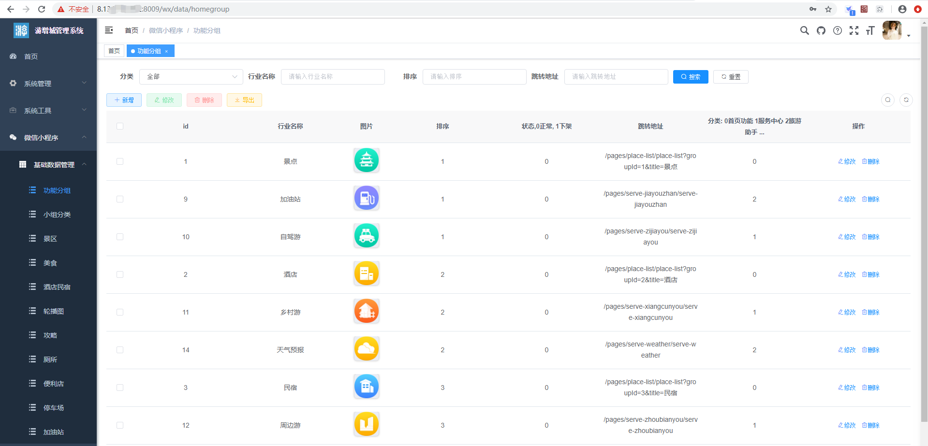This screenshot has width=928, height=446.
Task: Toggle search area with the magnifier icon above table
Action: tap(887, 100)
